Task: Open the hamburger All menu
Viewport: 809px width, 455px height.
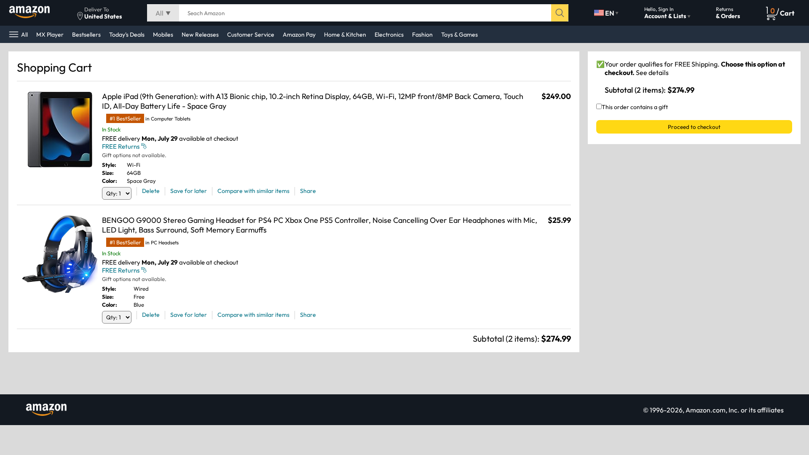Action: tap(19, 35)
